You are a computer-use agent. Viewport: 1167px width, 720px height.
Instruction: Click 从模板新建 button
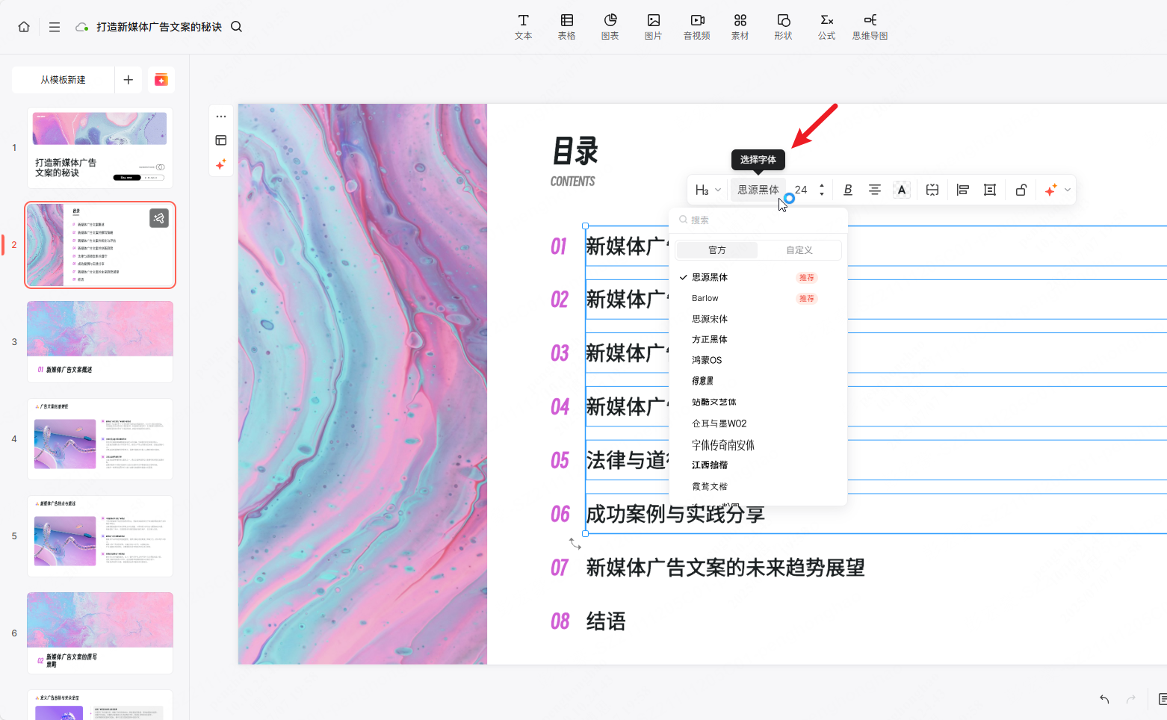point(64,80)
